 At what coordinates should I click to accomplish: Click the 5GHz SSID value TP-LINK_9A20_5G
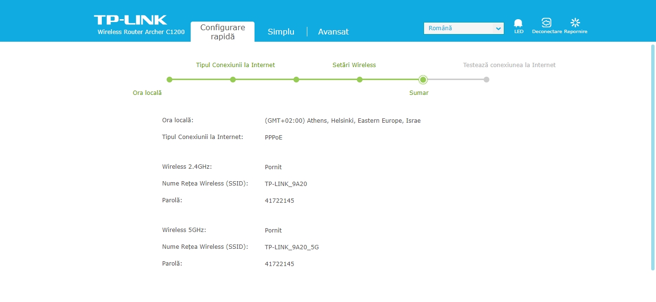pyautogui.click(x=292, y=247)
